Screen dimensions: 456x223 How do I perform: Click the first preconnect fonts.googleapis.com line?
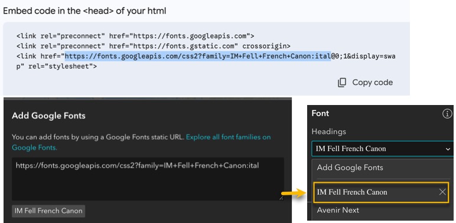point(135,37)
